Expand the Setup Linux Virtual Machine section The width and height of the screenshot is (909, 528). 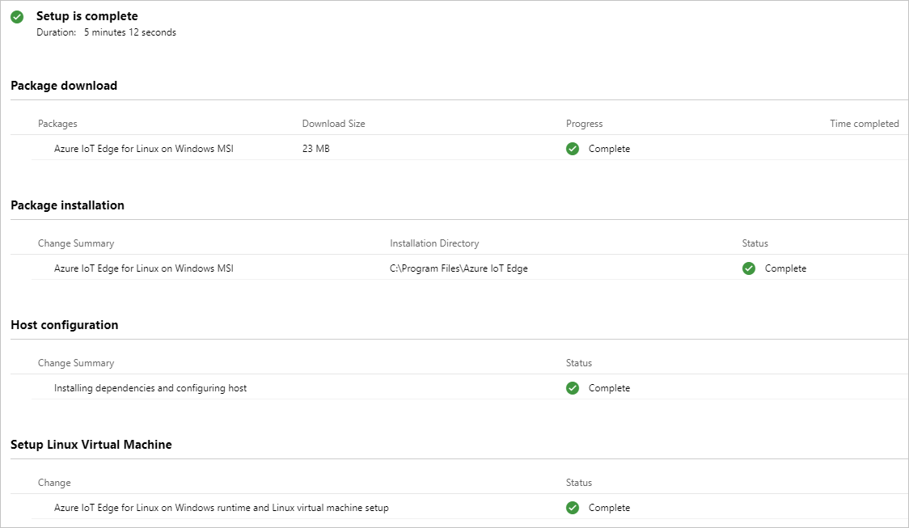91,444
